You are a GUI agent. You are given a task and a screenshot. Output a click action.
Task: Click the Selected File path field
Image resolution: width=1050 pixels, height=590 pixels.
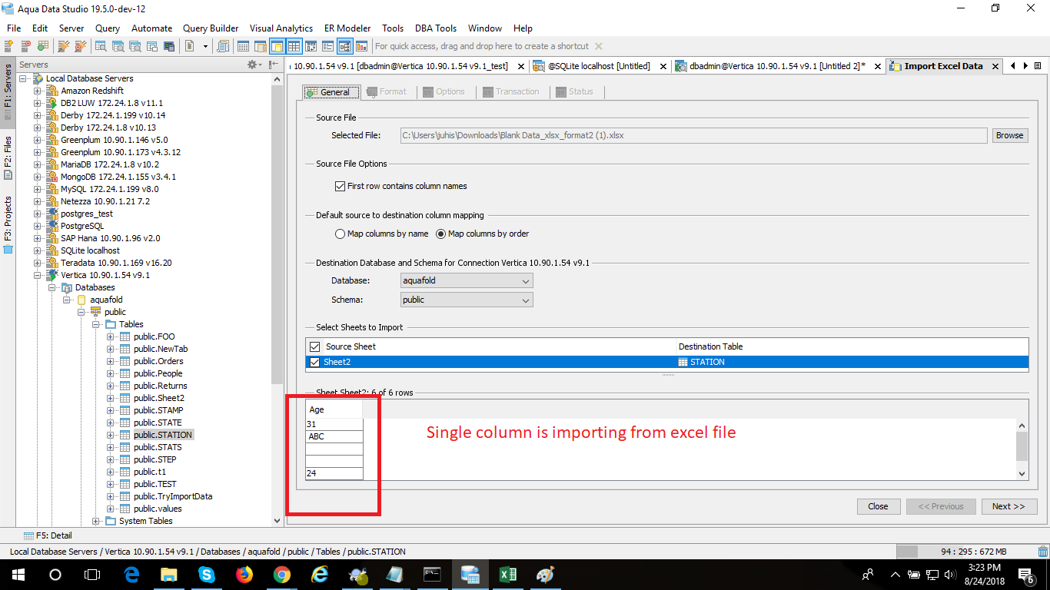click(693, 135)
